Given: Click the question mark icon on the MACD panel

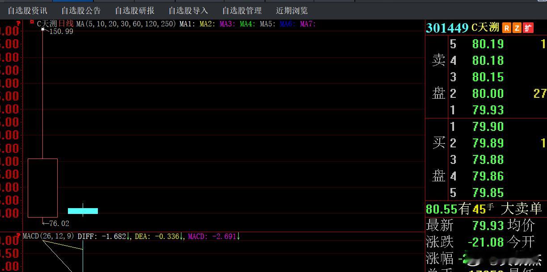Looking at the screenshot, I should click(x=18, y=235).
